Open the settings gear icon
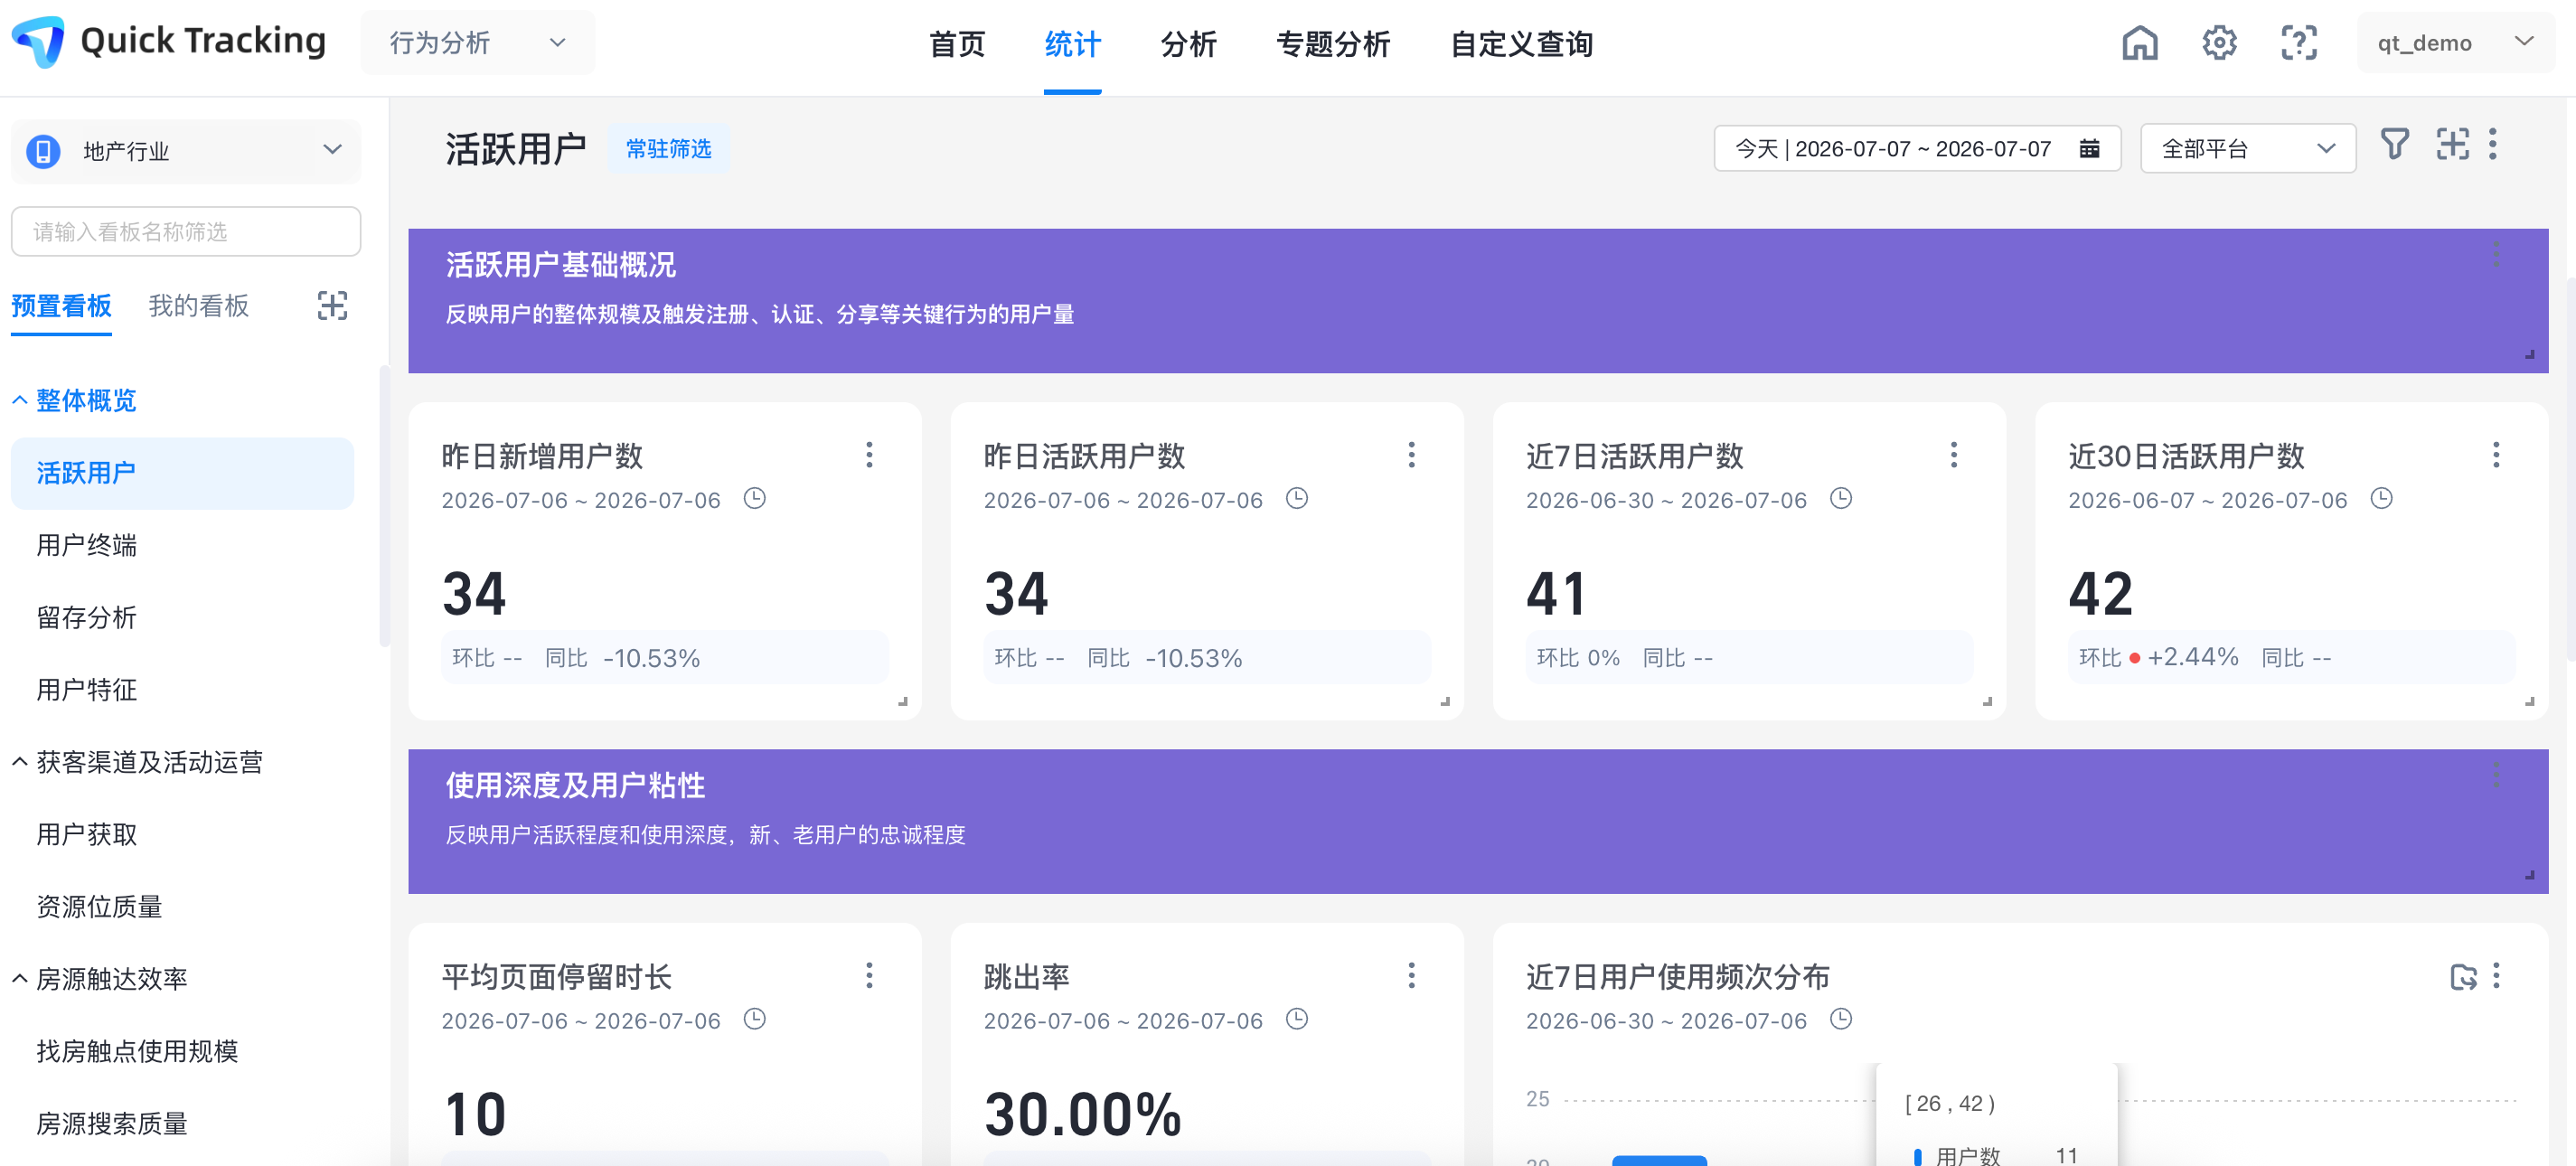Screen dimensions: 2576x1166 (2219, 43)
